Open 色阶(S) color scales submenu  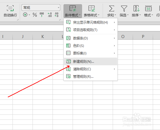(x=90, y=46)
